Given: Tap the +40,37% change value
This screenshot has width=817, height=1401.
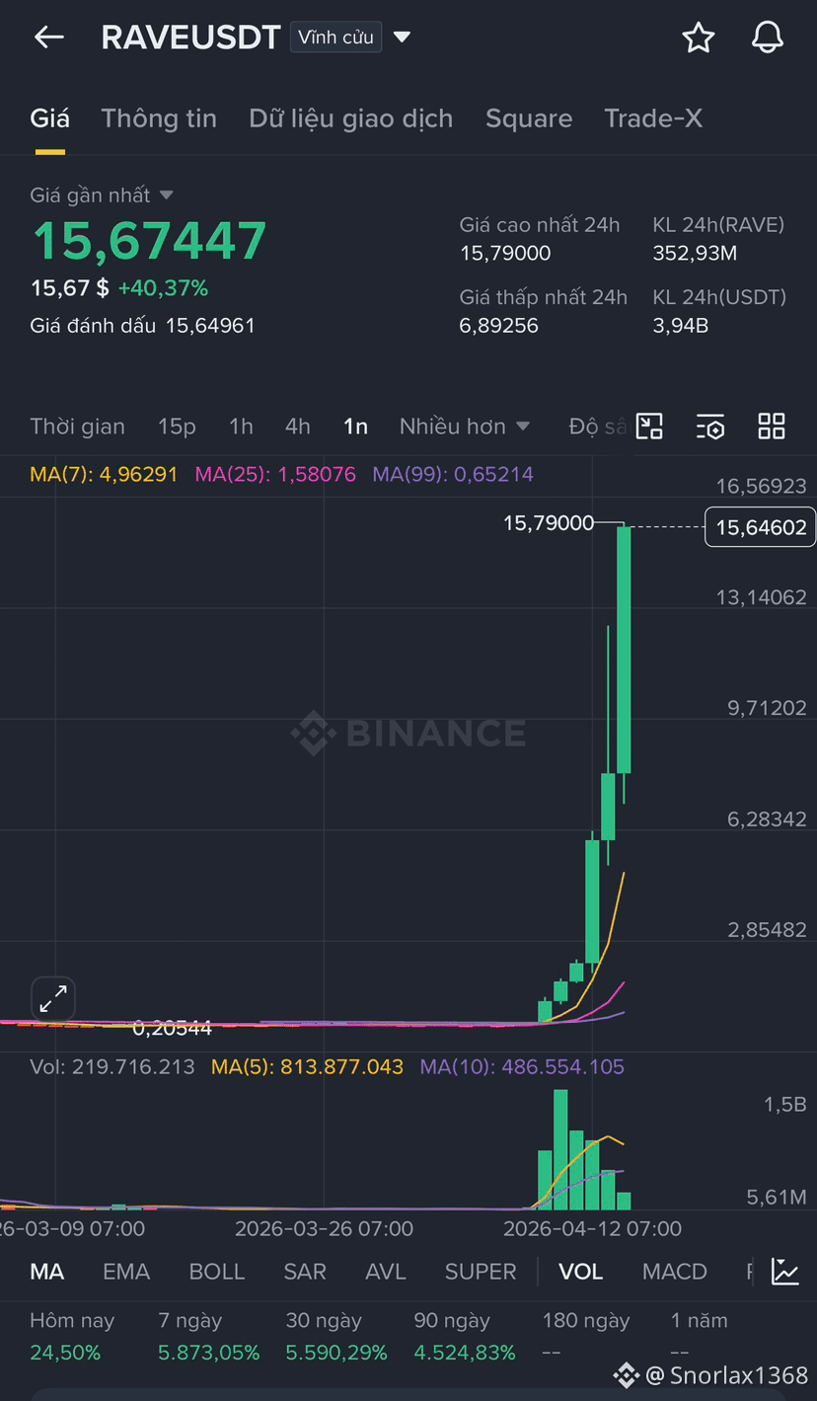Looking at the screenshot, I should pos(163,288).
